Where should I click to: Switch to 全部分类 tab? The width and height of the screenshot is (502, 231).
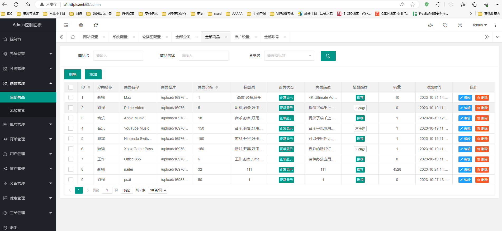click(x=183, y=37)
